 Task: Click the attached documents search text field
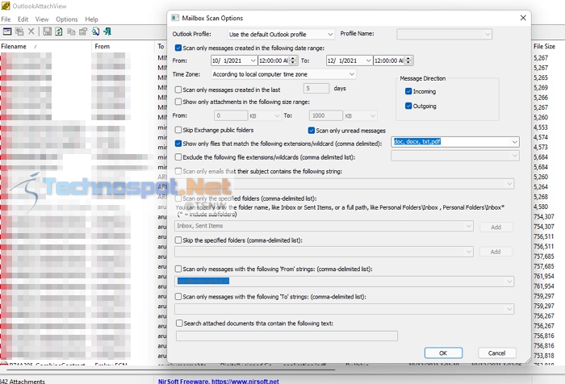(x=287, y=336)
